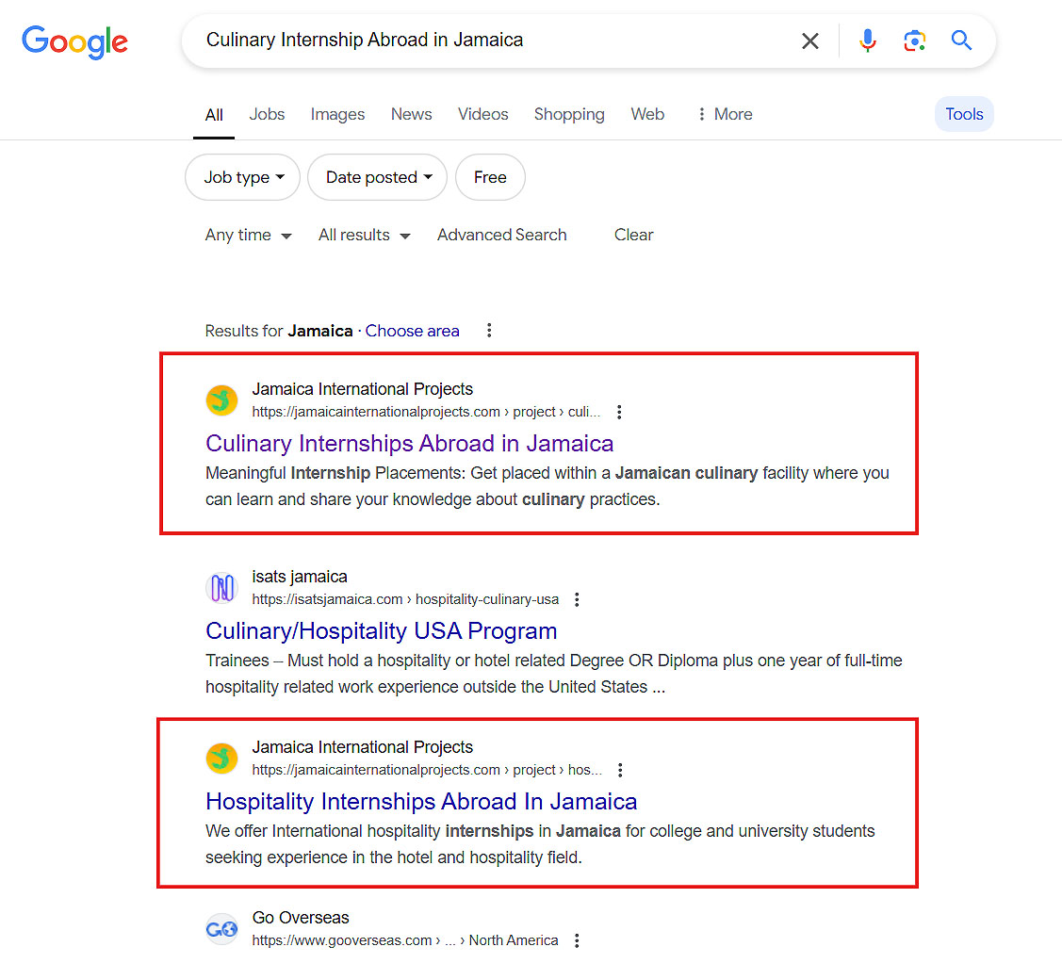Switch to the Jobs tab
Viewport: 1062px width, 963px height.
(x=267, y=114)
